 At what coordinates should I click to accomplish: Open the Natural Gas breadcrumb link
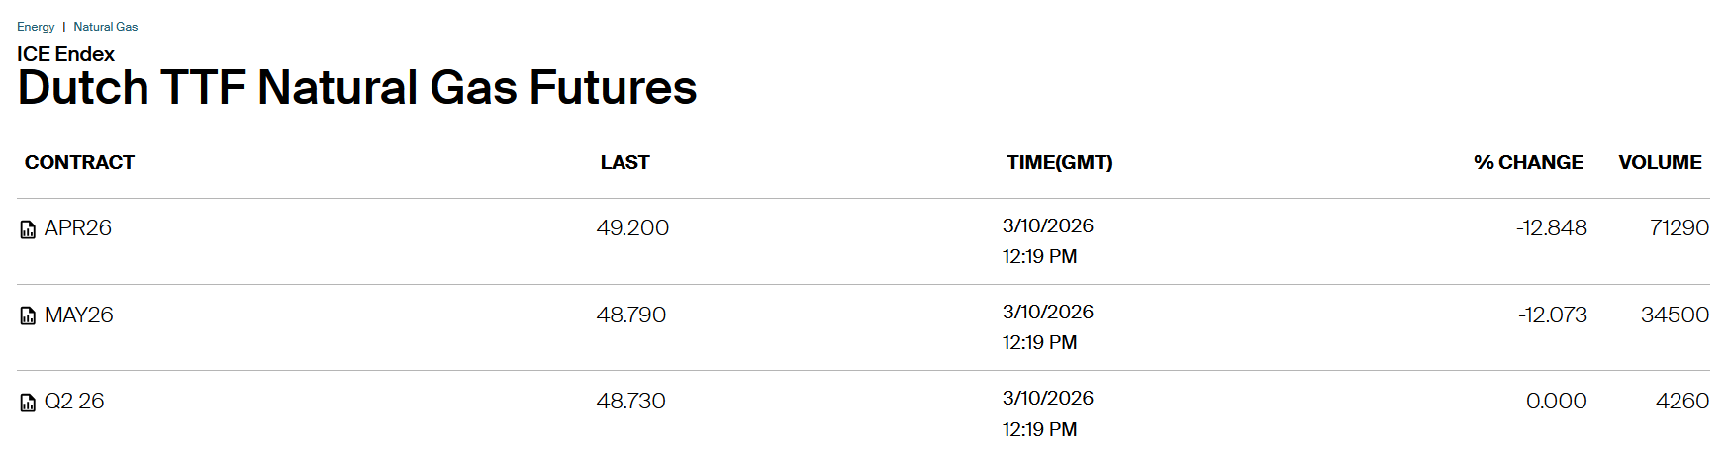pyautogui.click(x=106, y=27)
